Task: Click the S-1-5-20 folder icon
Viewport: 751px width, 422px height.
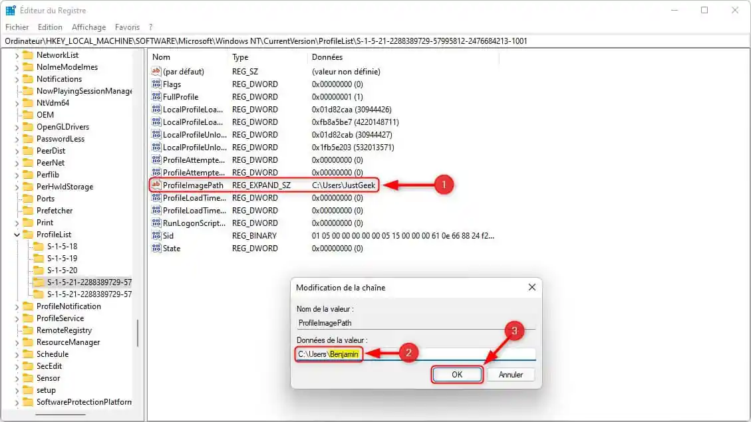Action: 39,270
